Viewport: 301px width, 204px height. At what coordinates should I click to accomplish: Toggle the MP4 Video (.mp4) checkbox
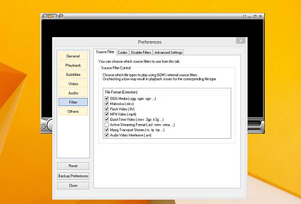coord(106,114)
